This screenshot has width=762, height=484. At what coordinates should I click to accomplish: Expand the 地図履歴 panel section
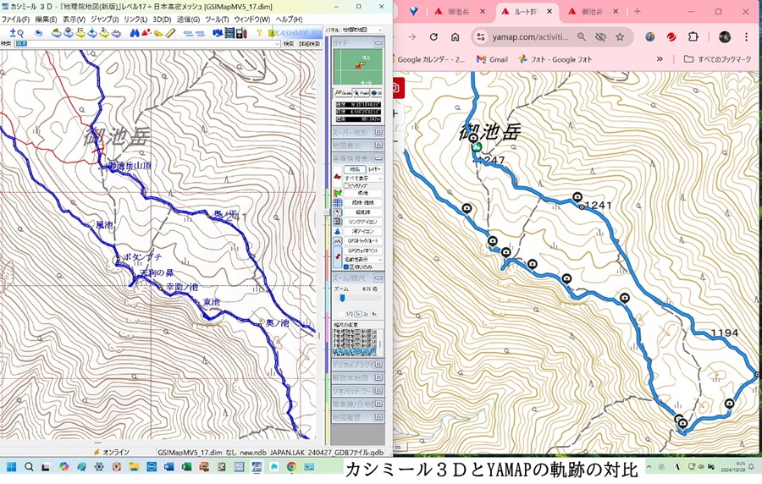(x=378, y=416)
